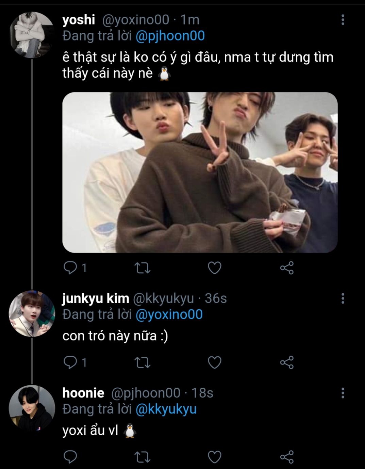Screen dimensions: 365x469
Task: Open more options on hoonie's tweet
Action: pyautogui.click(x=343, y=393)
